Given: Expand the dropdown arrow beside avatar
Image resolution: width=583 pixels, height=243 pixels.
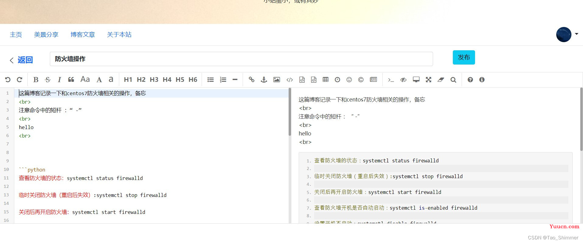Looking at the screenshot, I should pyautogui.click(x=576, y=34).
